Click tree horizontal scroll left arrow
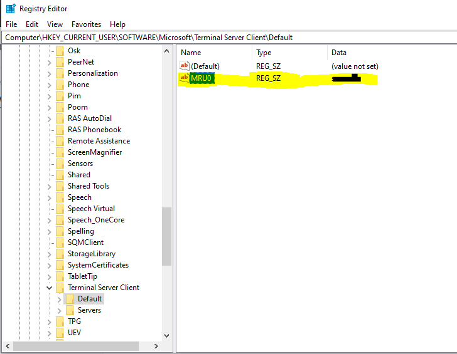The image size is (457, 354). [8, 346]
